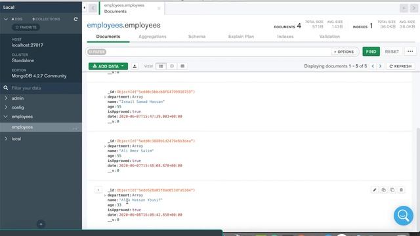This screenshot has height=236, width=420.
Task: Switch to list view
Action: click(x=161, y=66)
